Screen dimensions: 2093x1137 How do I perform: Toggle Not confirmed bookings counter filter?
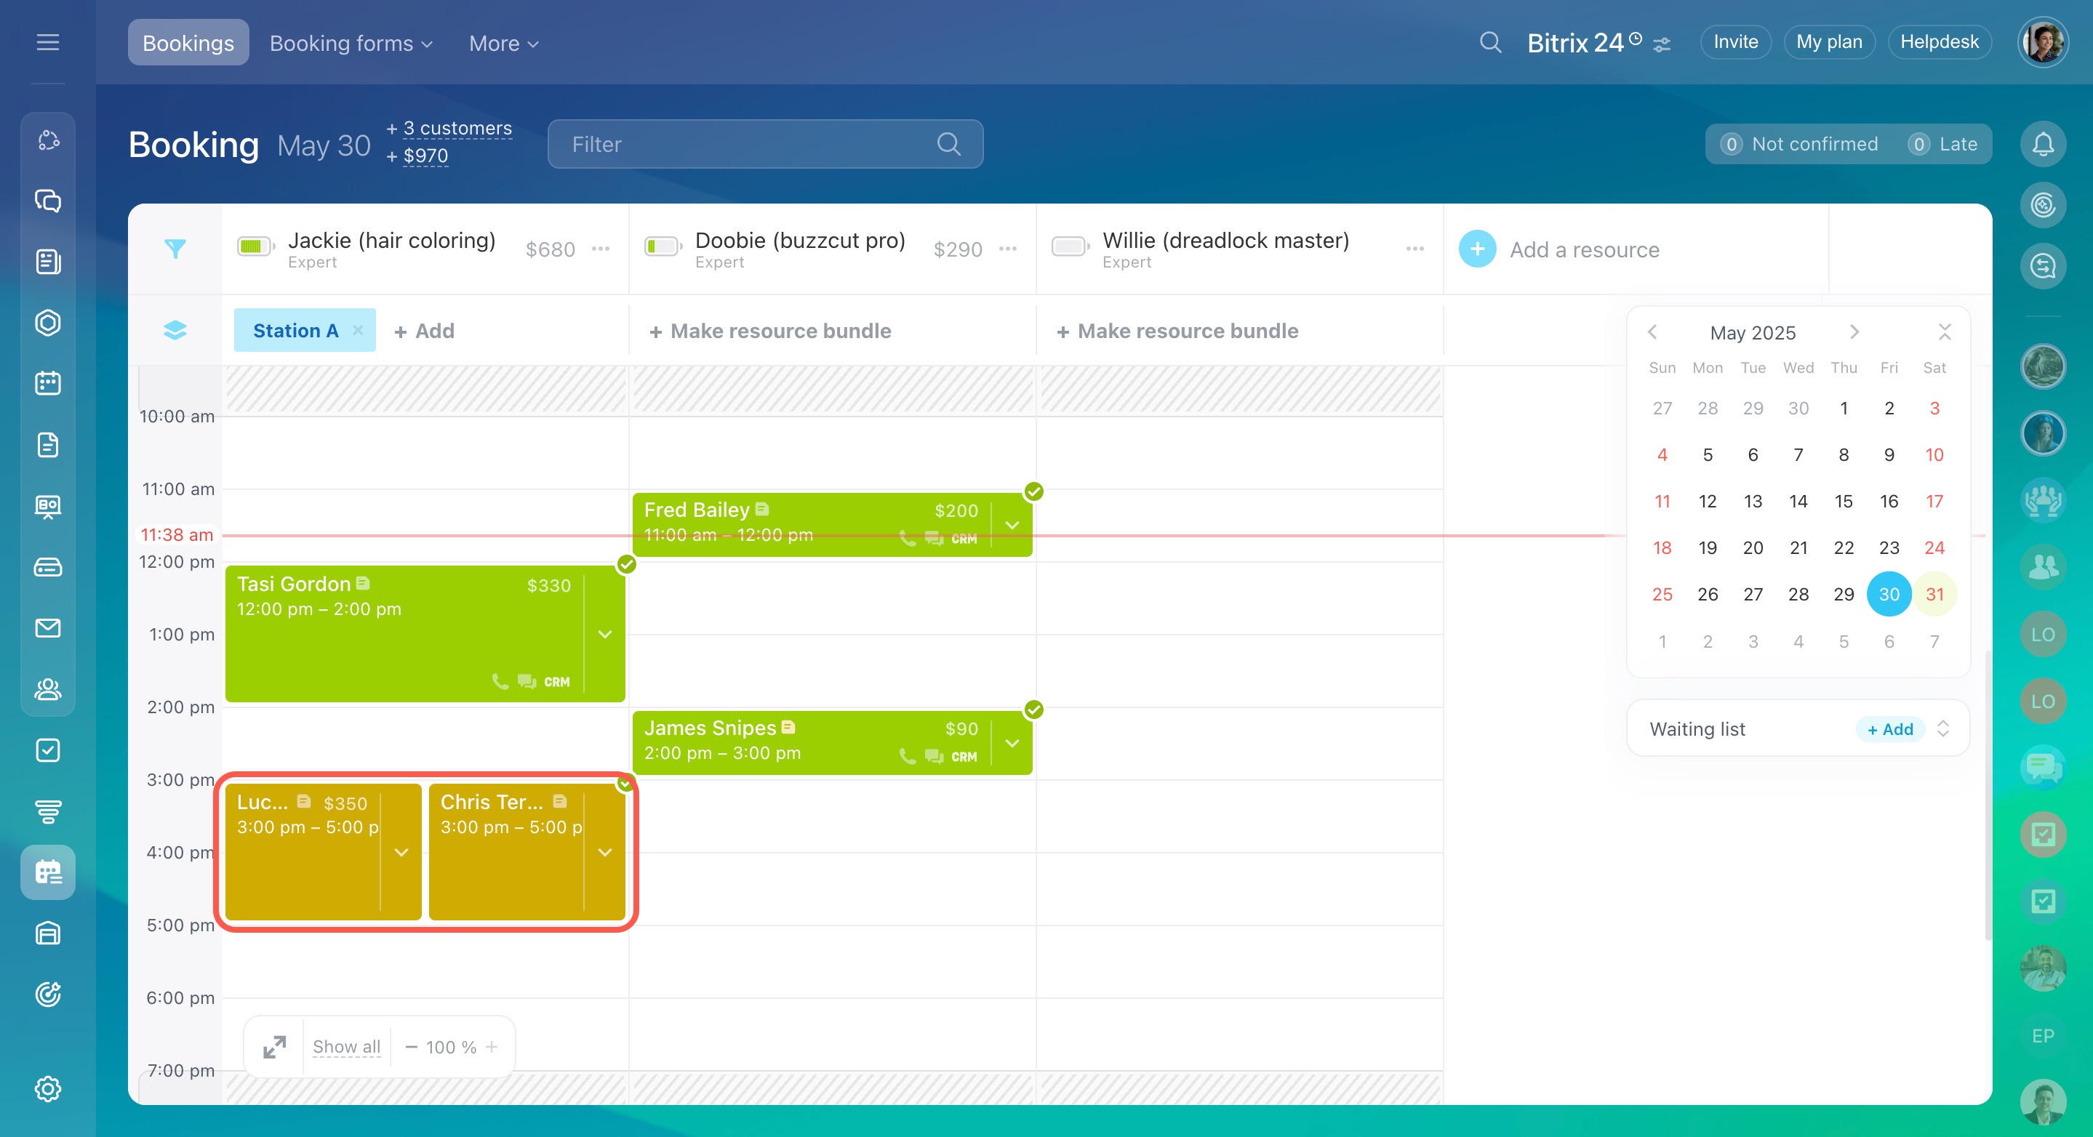point(1799,145)
